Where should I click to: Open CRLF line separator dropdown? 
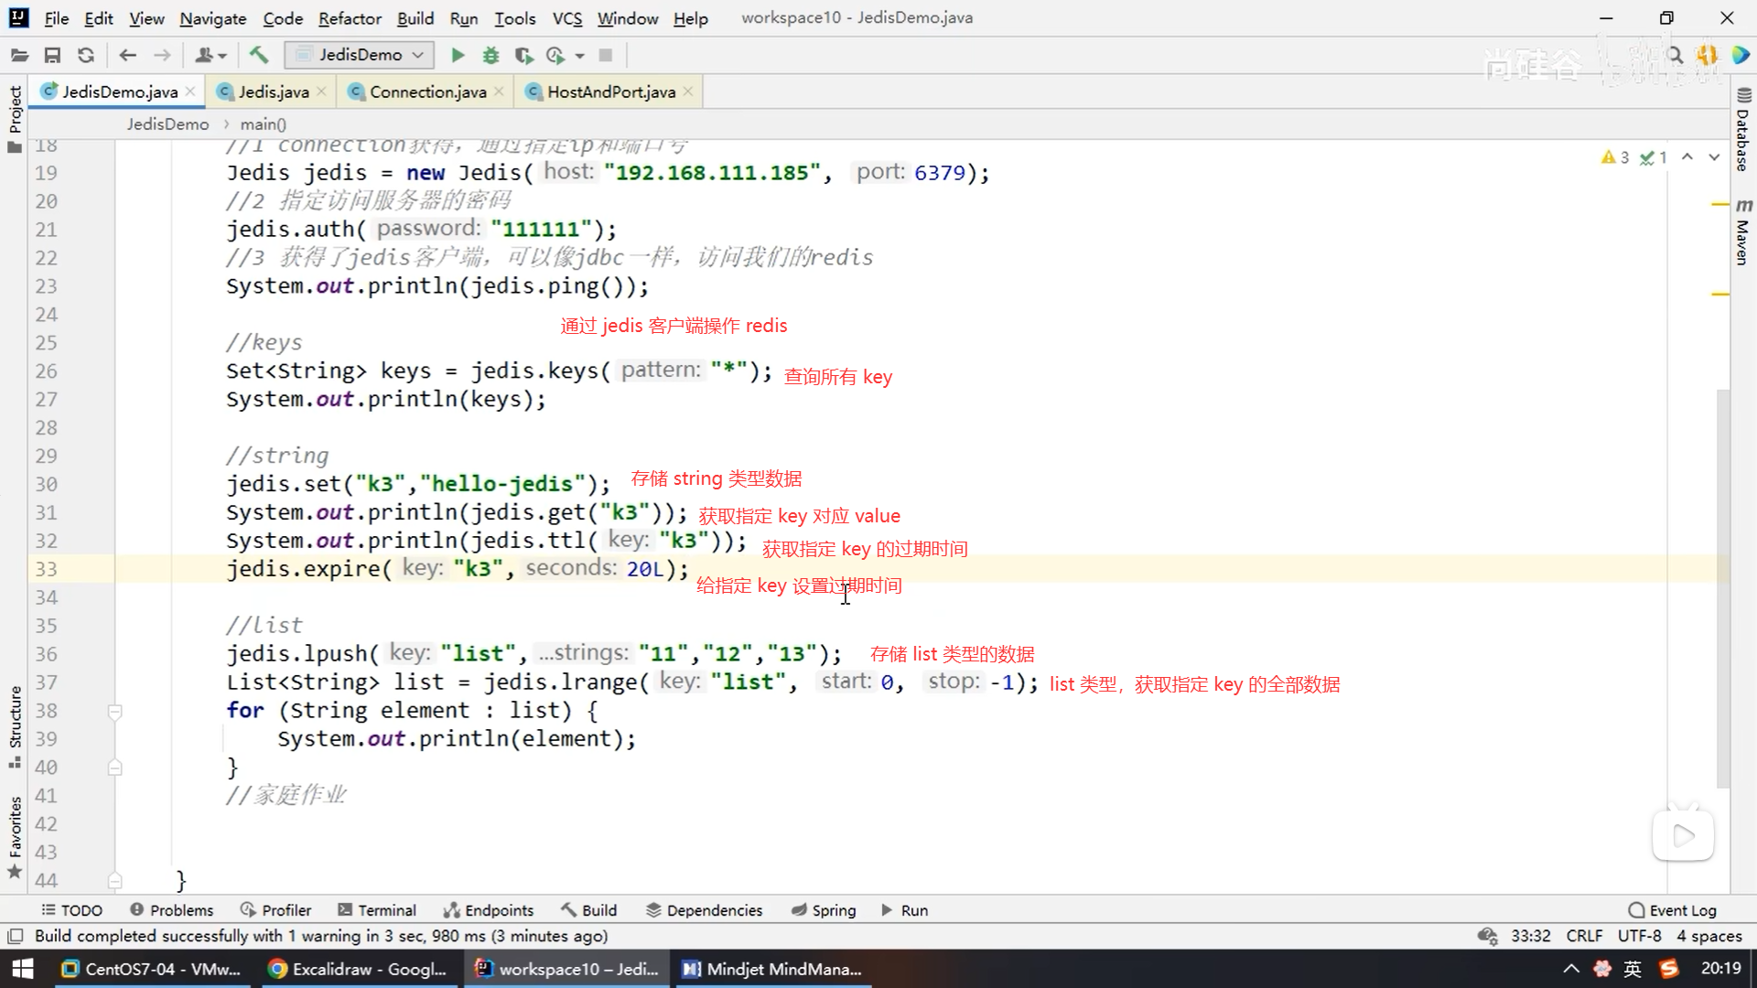[1584, 936]
